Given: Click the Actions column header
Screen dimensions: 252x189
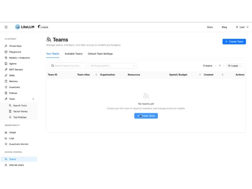Looking at the screenshot, I should coord(240,75).
